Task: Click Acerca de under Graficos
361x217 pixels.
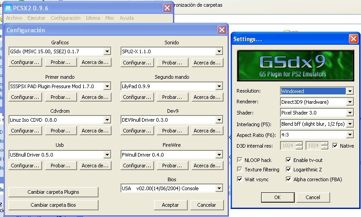Action: pos(95,62)
